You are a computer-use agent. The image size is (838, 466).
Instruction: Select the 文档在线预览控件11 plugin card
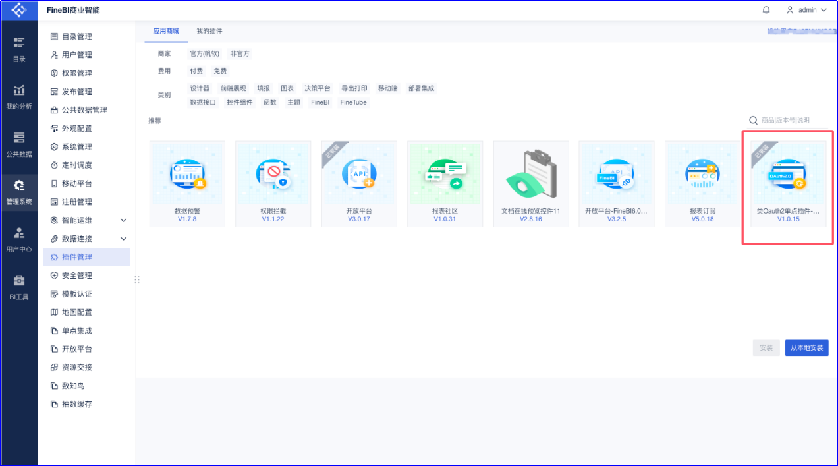(x=531, y=184)
